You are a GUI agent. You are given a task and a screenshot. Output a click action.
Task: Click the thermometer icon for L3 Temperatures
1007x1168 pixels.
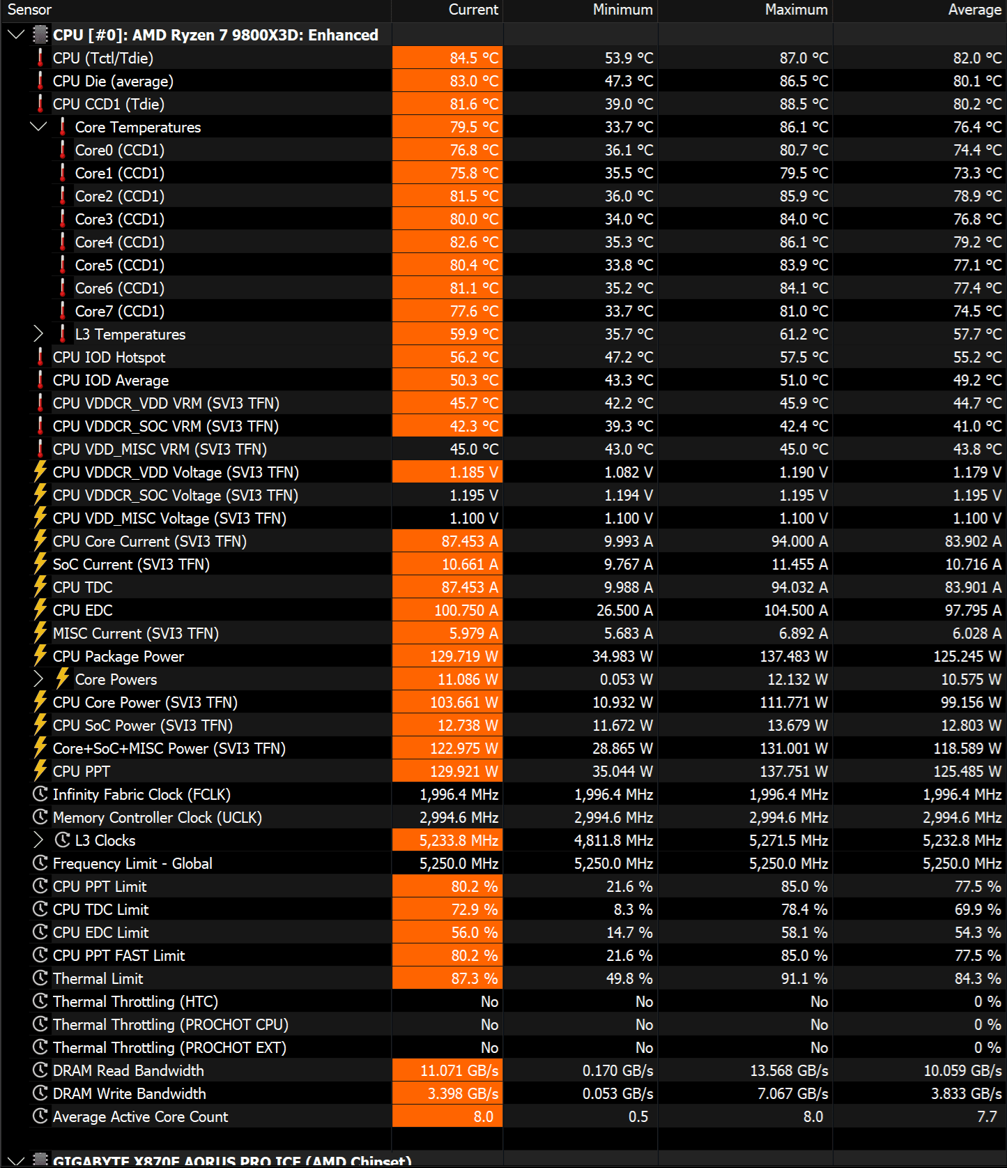tap(63, 334)
